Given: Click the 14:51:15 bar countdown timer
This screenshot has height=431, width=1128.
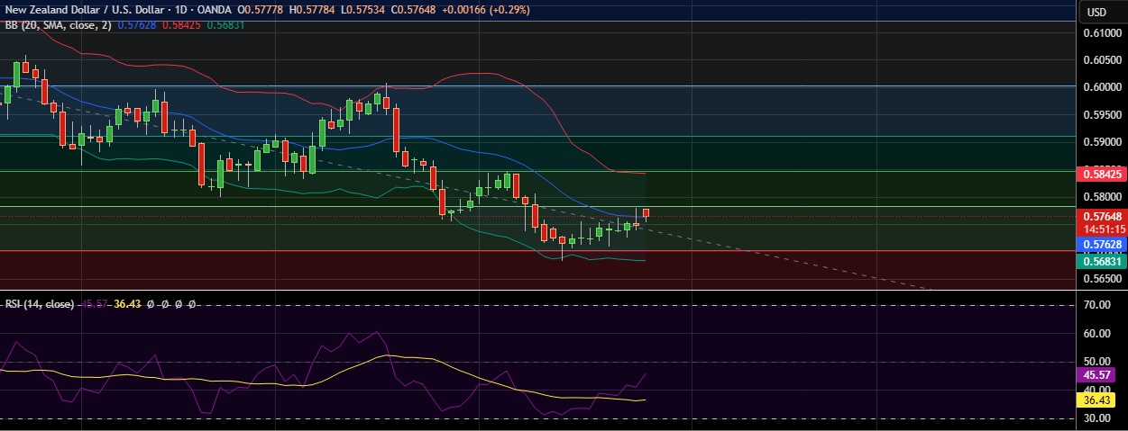Looking at the screenshot, I should coord(1102,229).
